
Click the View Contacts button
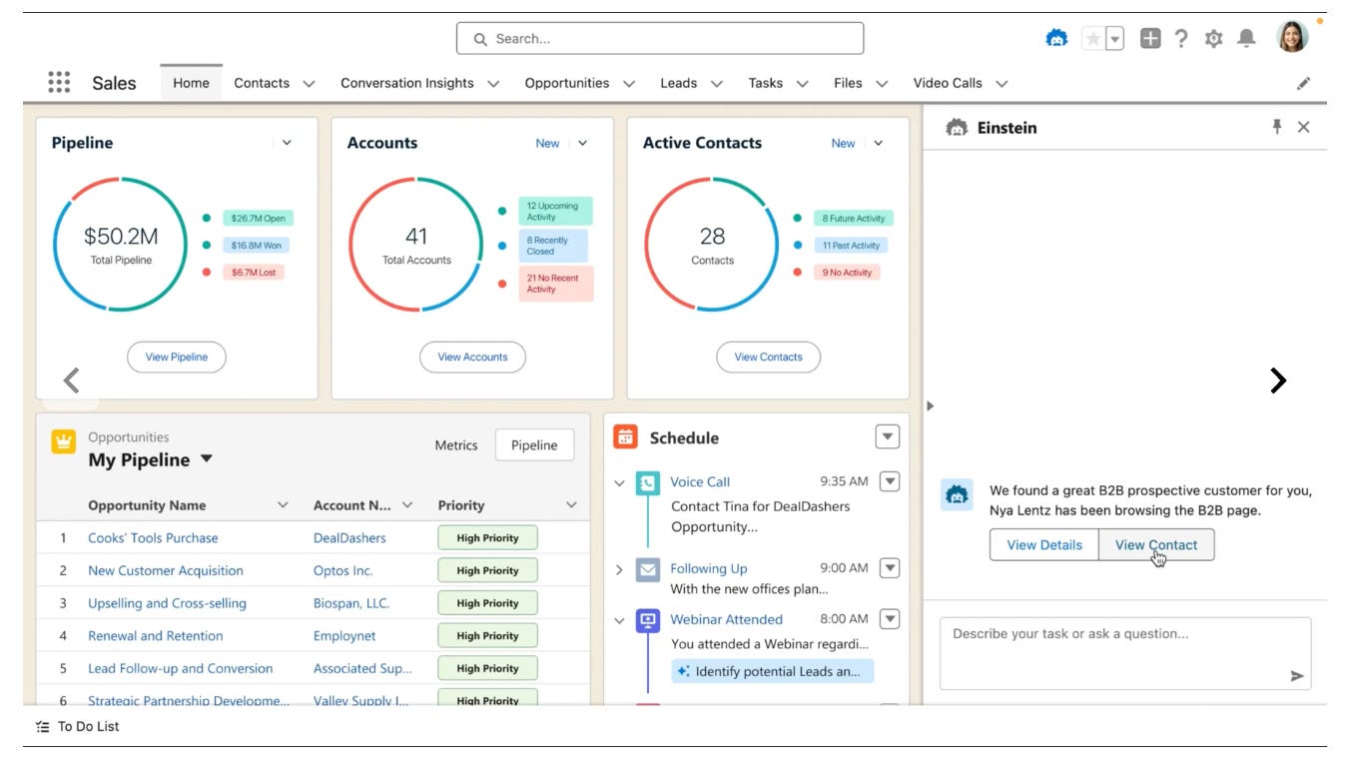tap(768, 357)
